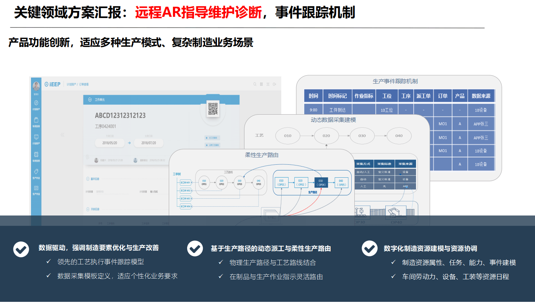535x303 pixels.
Task: Click the 010 OP01 circle in 工艺路线
Action: [x=204, y=182]
